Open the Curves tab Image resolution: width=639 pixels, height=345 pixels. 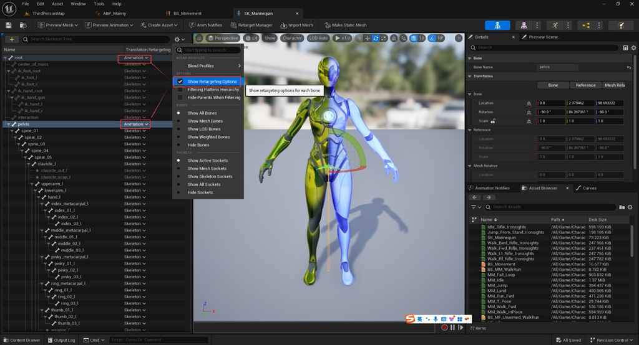pos(586,188)
